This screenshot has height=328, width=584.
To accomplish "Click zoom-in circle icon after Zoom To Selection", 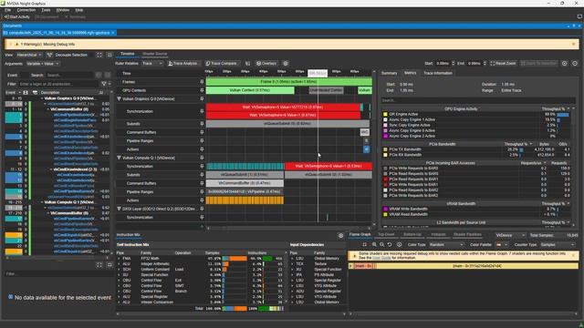I will pos(565,63).
